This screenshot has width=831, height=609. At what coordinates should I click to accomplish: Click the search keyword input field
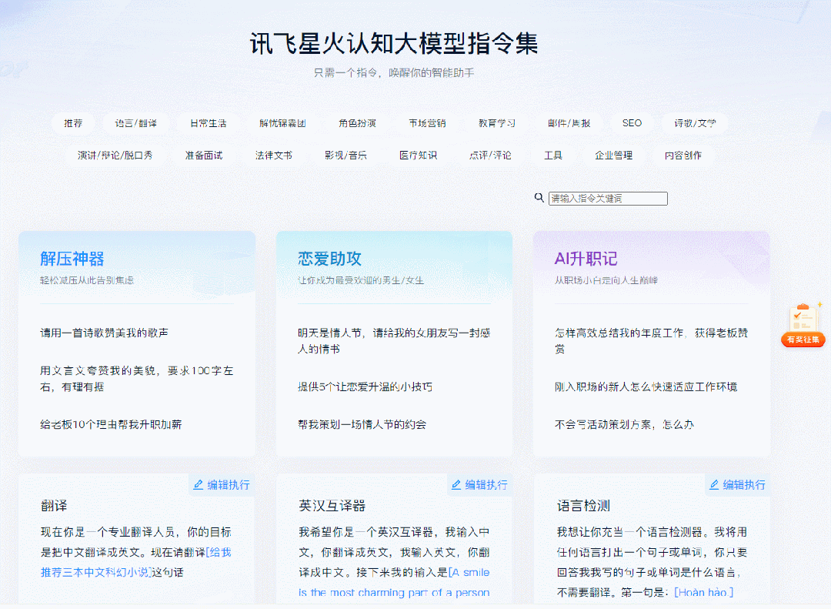[608, 198]
